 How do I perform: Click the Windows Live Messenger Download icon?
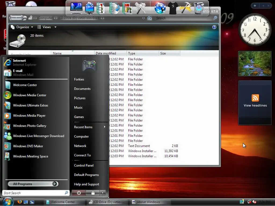click(8, 136)
